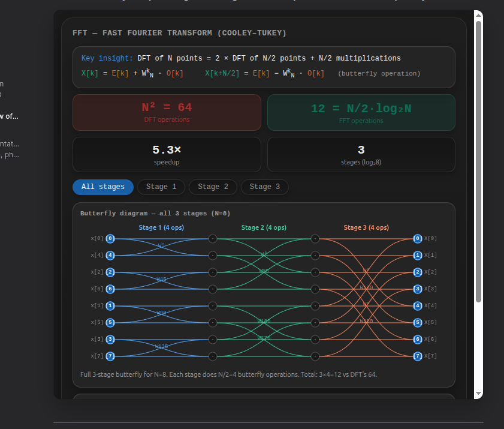
Task: Click output node 4 beside X[4]
Action: click(418, 306)
